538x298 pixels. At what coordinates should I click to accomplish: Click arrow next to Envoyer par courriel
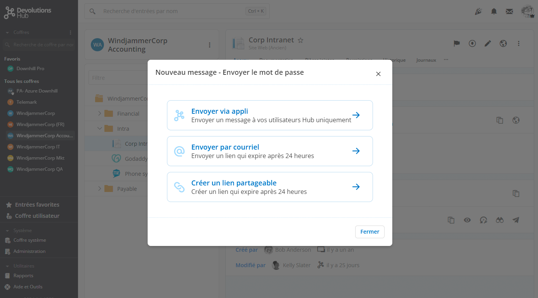point(356,151)
